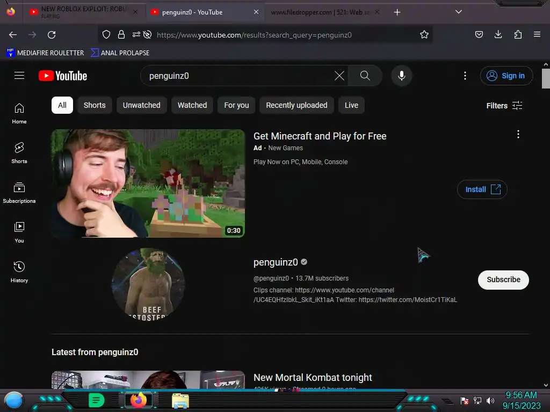The image size is (550, 412).
Task: Select the Unwatched filter chip
Action: tap(141, 105)
